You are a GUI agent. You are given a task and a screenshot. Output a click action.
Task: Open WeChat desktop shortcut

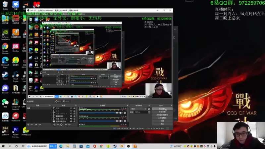pos(5,103)
